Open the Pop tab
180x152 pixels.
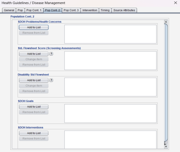point(20,10)
